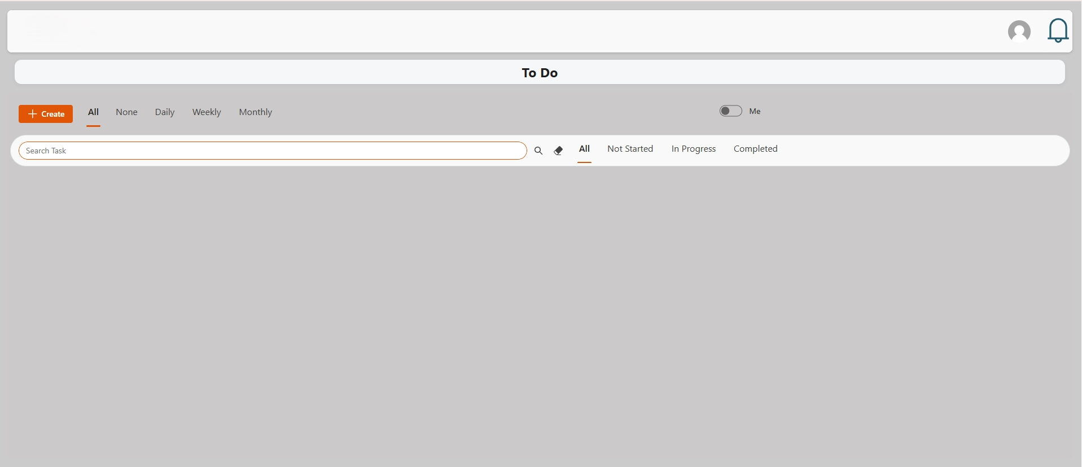Screen dimensions: 1082x467
Task: Switch to the Weekly tab
Action: click(207, 112)
